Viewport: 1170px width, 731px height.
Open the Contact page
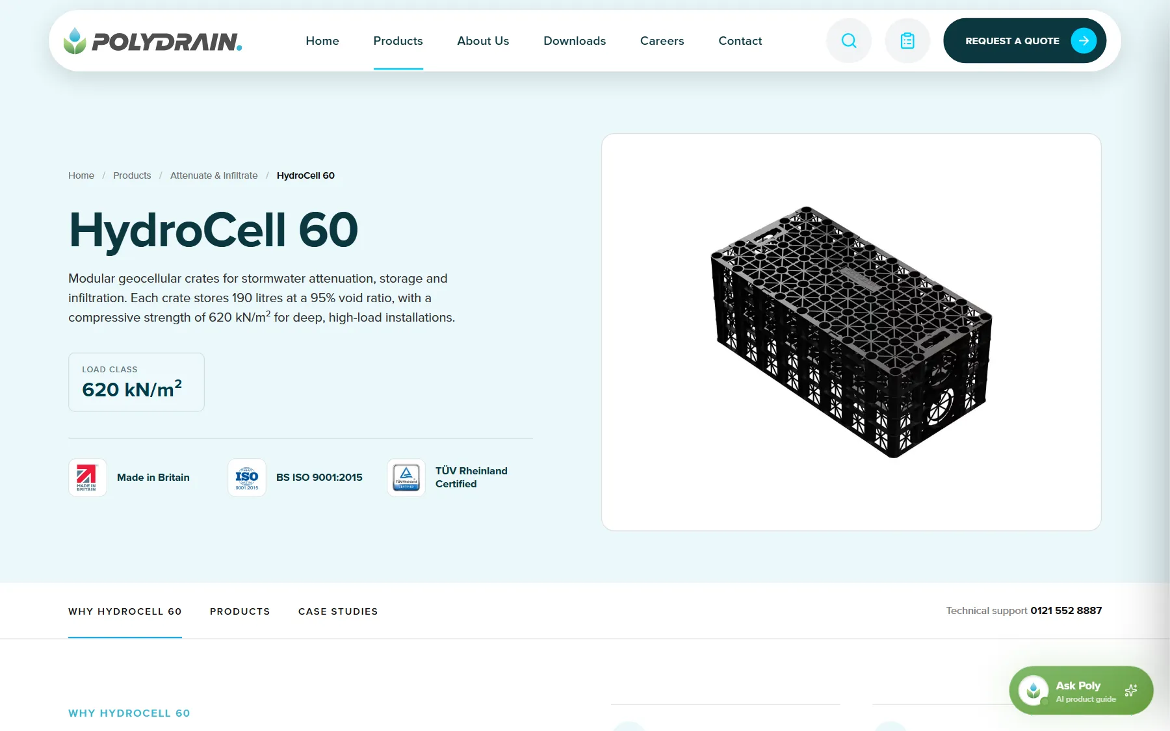pyautogui.click(x=740, y=41)
